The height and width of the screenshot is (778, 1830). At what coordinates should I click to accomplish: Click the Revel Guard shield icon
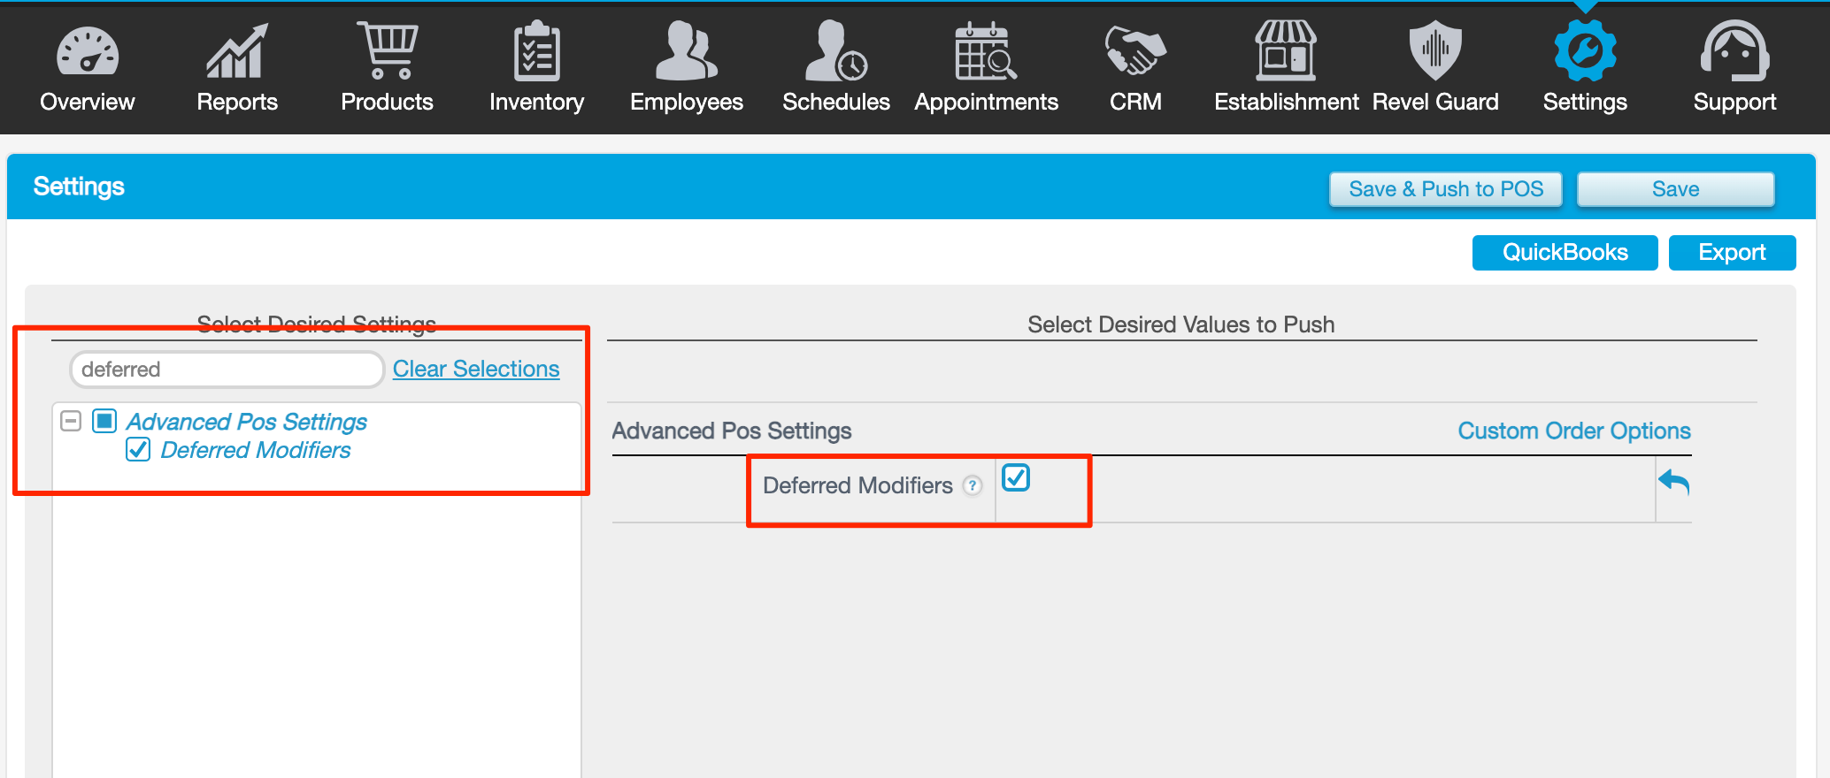coord(1434,51)
